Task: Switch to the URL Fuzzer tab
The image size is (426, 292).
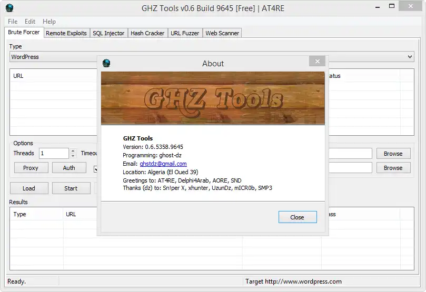Action: click(x=185, y=33)
